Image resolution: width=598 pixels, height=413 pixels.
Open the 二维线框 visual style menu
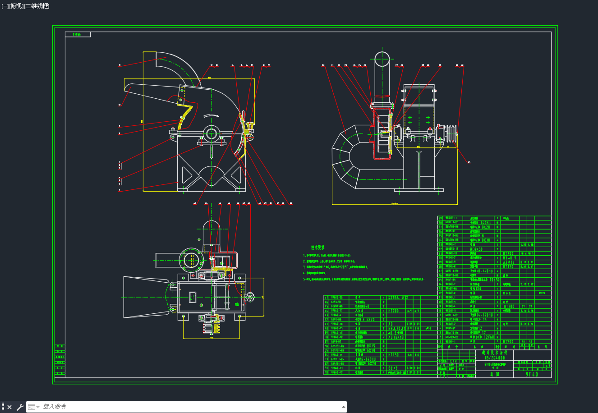tap(37, 6)
